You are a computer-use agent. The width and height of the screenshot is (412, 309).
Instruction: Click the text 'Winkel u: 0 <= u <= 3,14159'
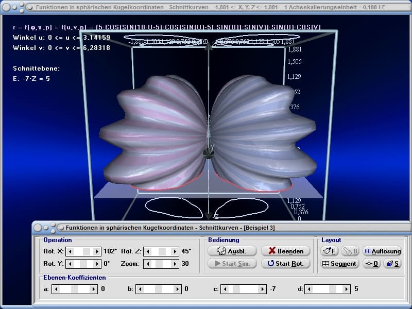tap(61, 37)
